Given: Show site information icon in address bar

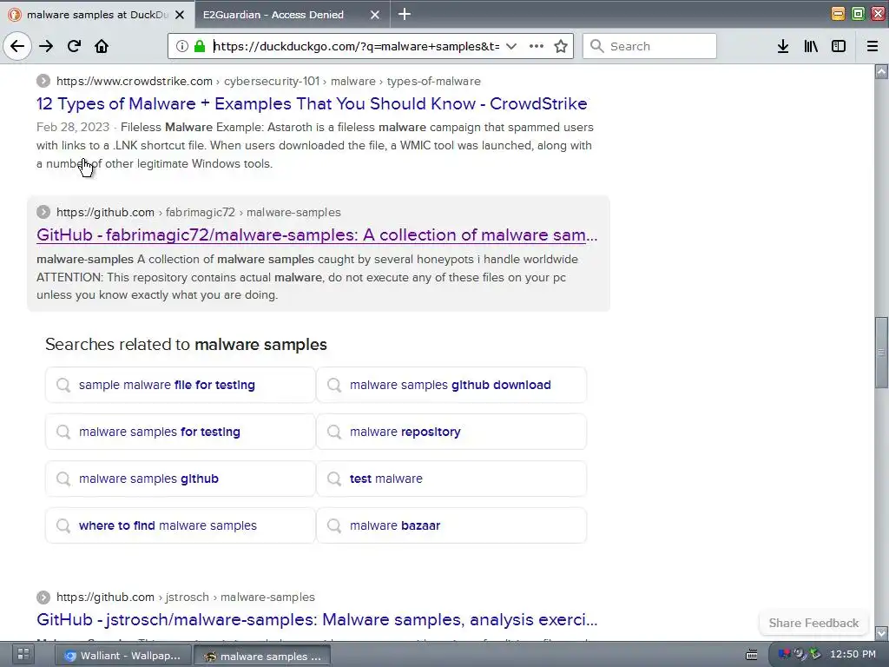Looking at the screenshot, I should point(181,46).
